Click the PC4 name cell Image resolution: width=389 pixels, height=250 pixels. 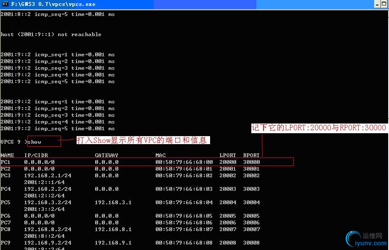5,189
